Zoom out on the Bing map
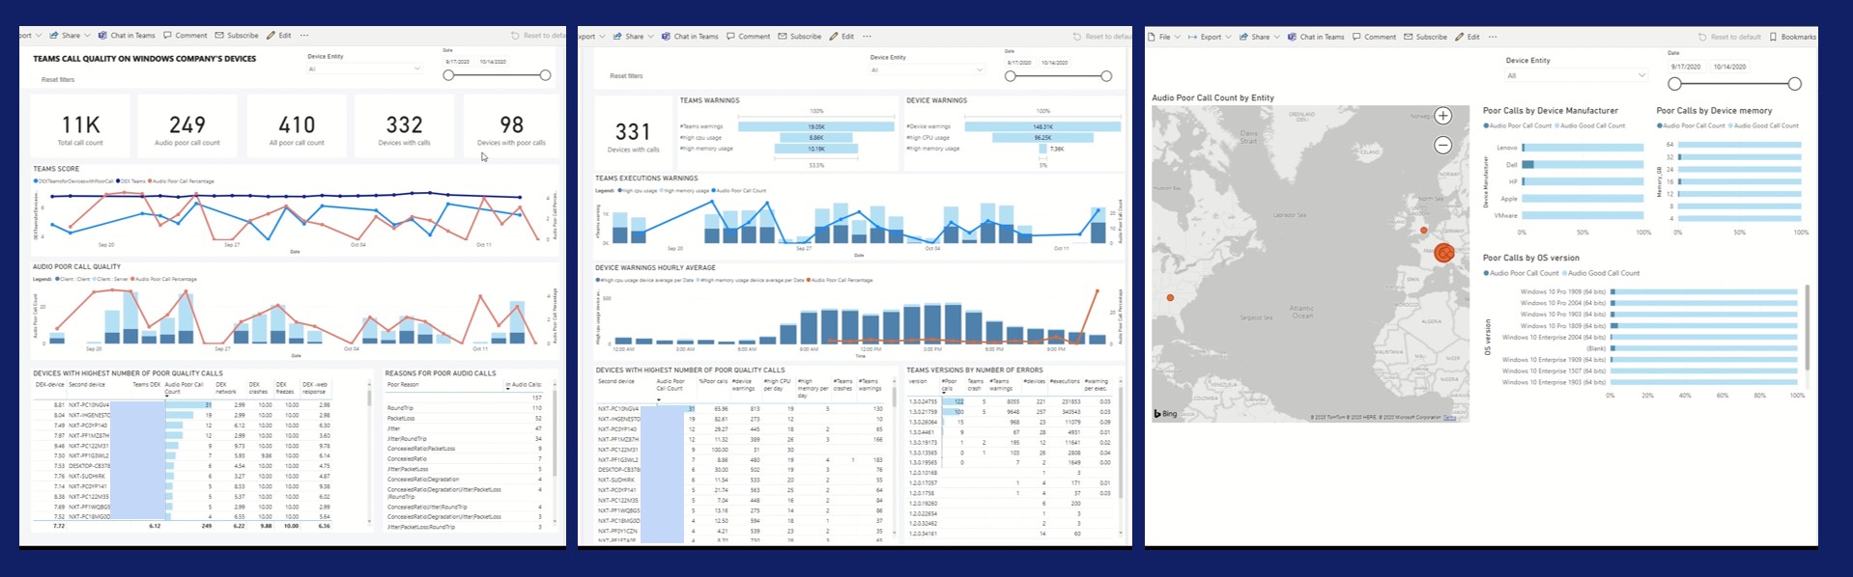The height and width of the screenshot is (577, 1853). (1442, 145)
